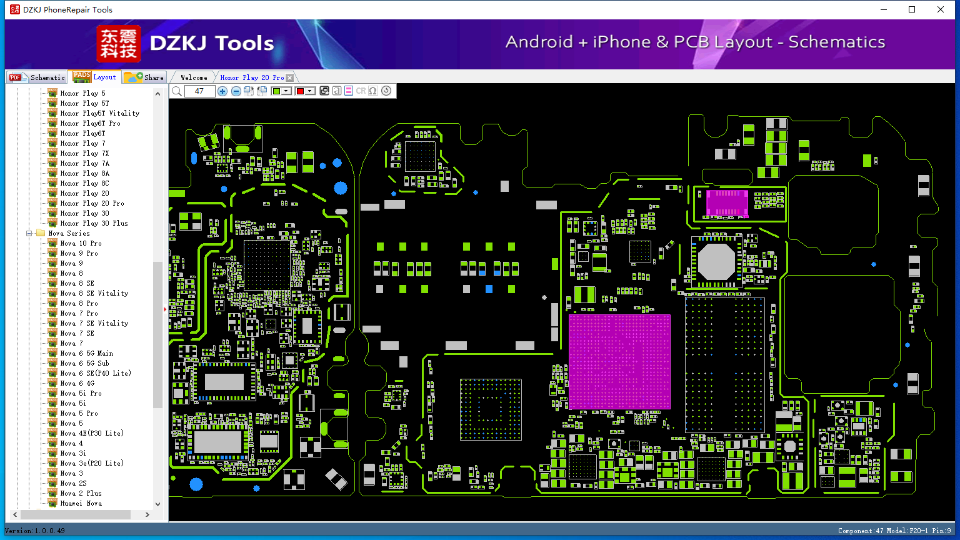Click the 'Component:47 Model:F20-1 Pin:9' status text
The image size is (960, 540).
click(894, 531)
